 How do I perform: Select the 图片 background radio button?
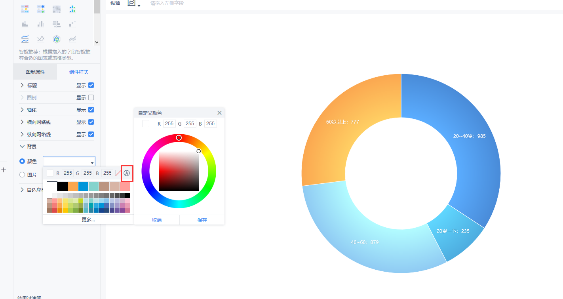tap(22, 175)
